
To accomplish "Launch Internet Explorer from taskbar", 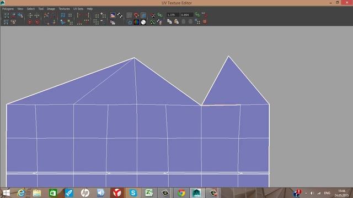I will pos(21,193).
